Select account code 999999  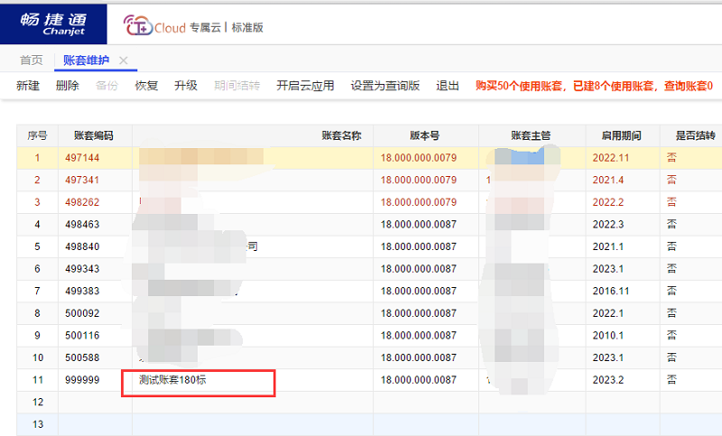tap(82, 380)
